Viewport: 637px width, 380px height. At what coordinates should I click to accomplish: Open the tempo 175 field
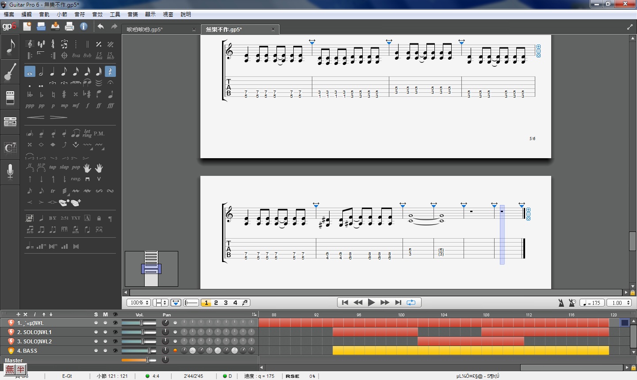click(x=592, y=303)
